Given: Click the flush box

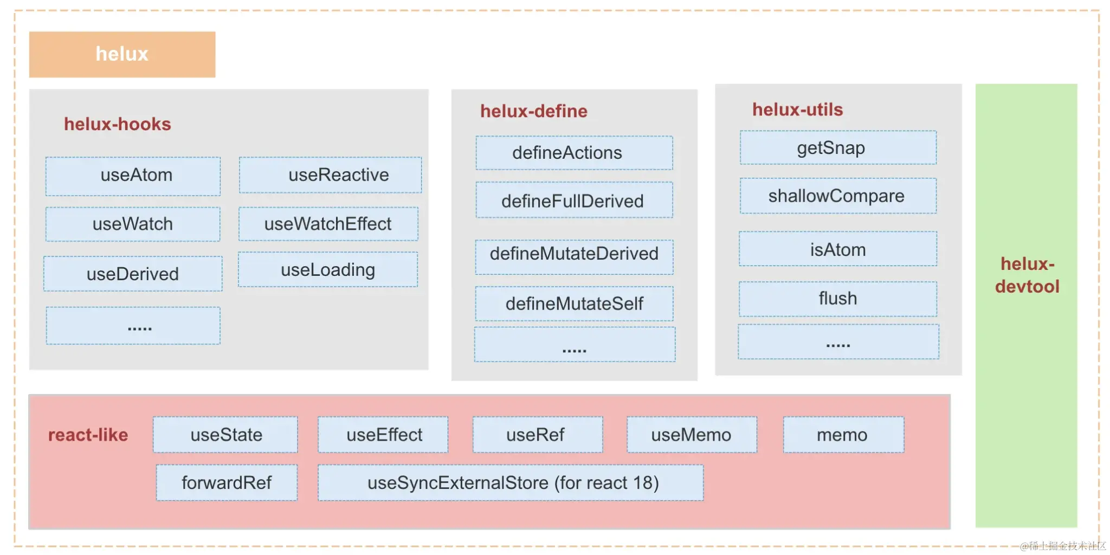Looking at the screenshot, I should point(838,299).
